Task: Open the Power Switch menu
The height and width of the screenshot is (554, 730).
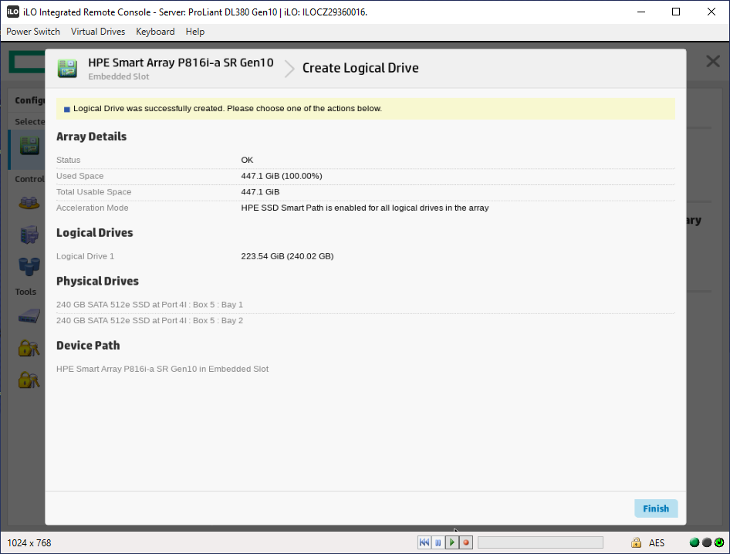Action: [x=33, y=32]
